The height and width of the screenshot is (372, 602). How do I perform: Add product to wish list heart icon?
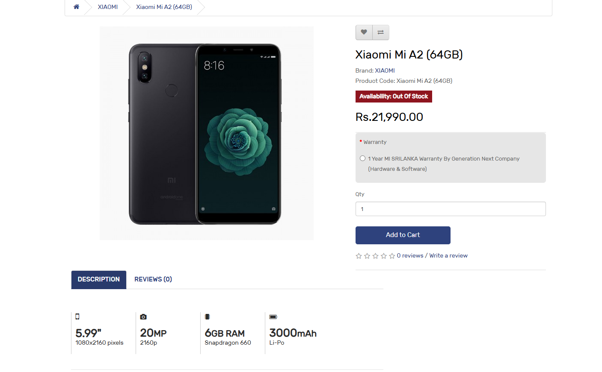coord(364,32)
